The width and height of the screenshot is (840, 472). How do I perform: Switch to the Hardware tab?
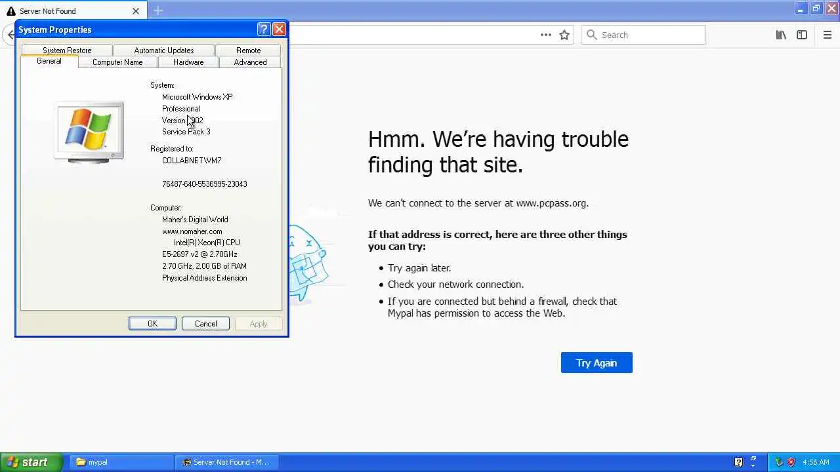[188, 62]
